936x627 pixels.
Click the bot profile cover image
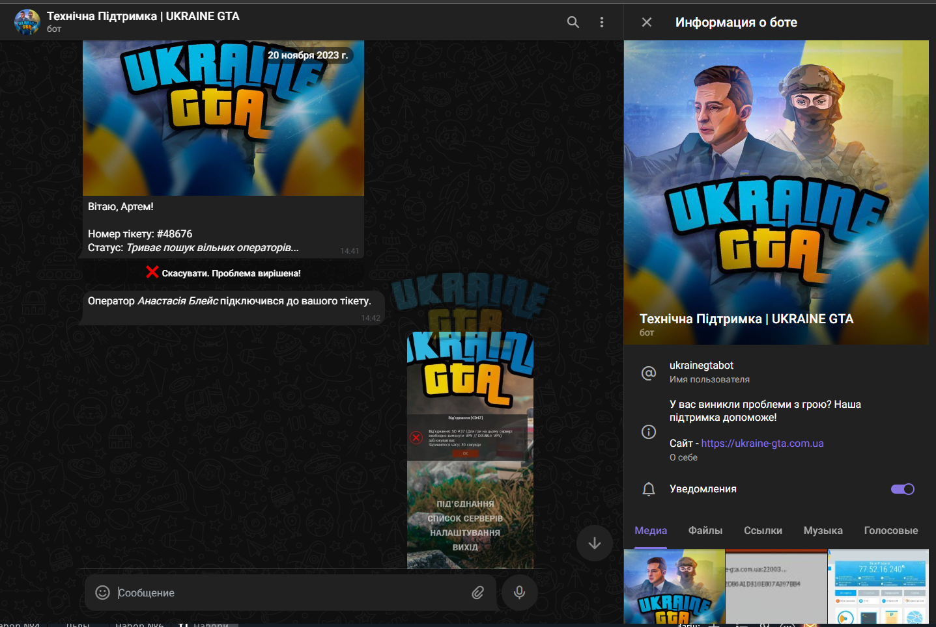tap(776, 193)
